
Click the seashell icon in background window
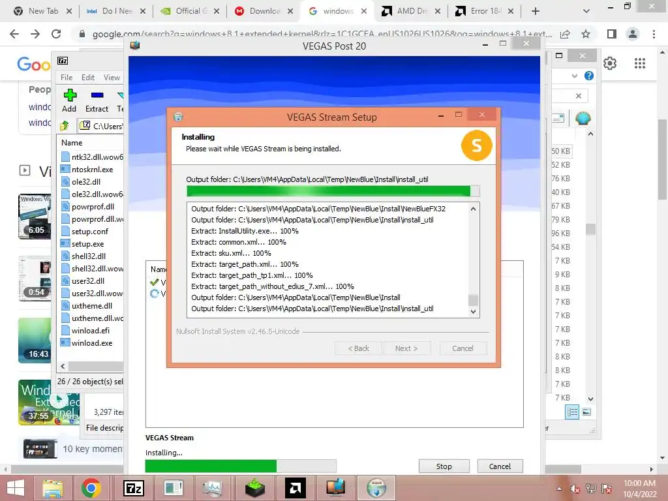pyautogui.click(x=583, y=118)
